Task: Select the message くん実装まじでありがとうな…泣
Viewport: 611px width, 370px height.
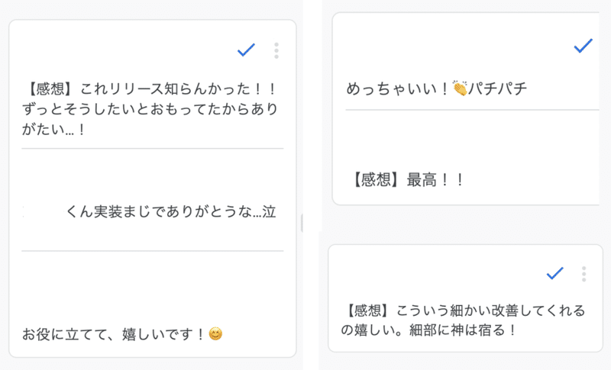Action: tap(170, 211)
